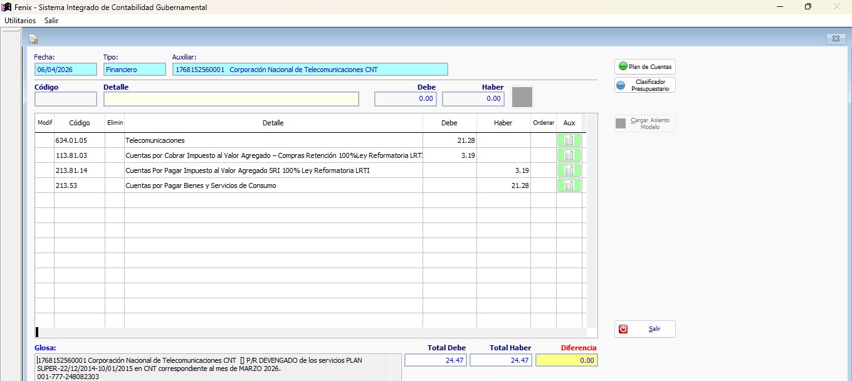Viewport: 852px width, 381px height.
Task: Open Aux icon for account 213.81.14
Action: (x=569, y=170)
